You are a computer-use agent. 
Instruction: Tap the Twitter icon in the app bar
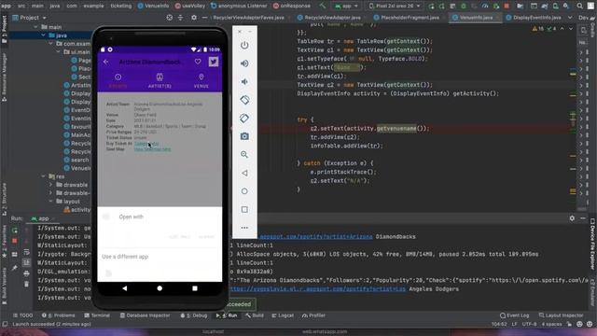(214, 62)
